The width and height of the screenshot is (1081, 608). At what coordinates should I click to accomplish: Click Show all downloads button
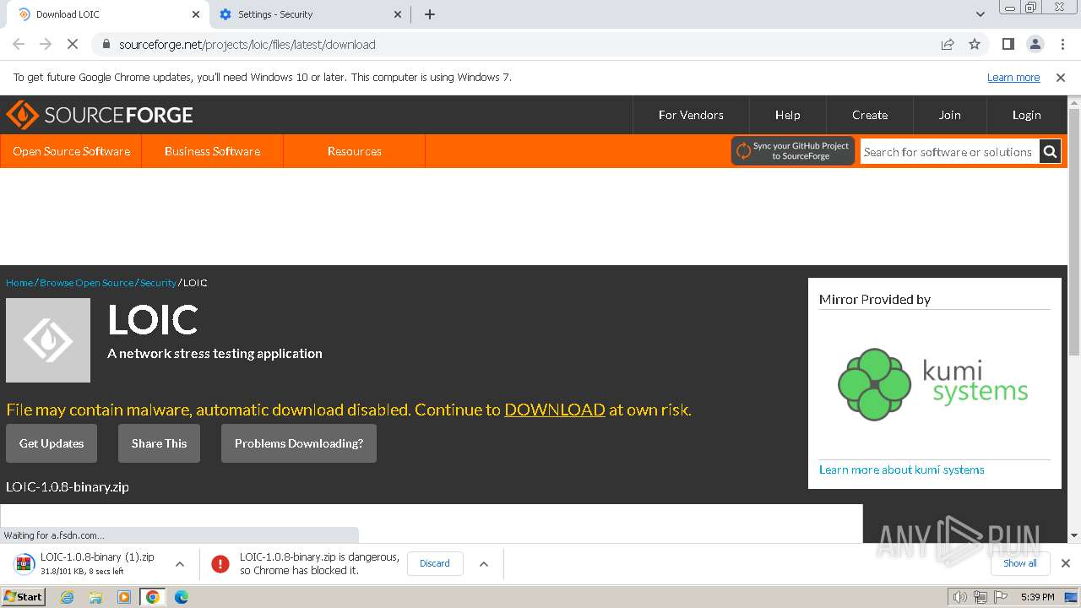[1019, 563]
